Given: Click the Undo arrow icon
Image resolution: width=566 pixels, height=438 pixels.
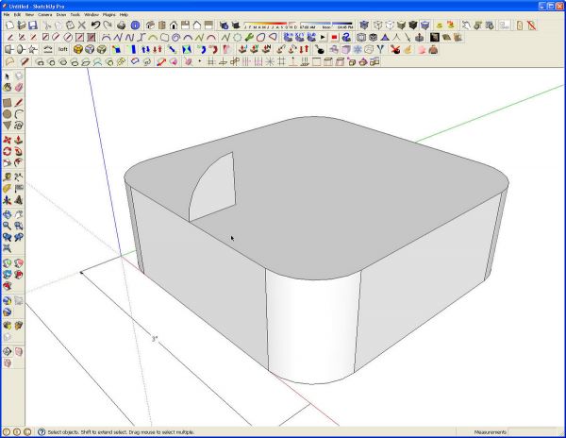Looking at the screenshot, I should (95, 25).
